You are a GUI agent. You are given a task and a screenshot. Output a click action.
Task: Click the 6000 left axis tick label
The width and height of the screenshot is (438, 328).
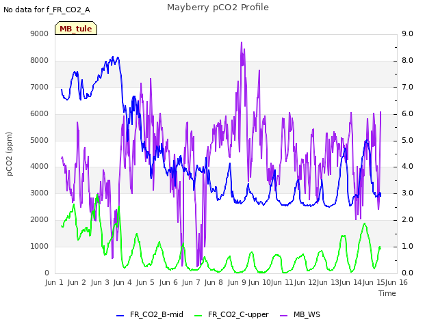40,114
